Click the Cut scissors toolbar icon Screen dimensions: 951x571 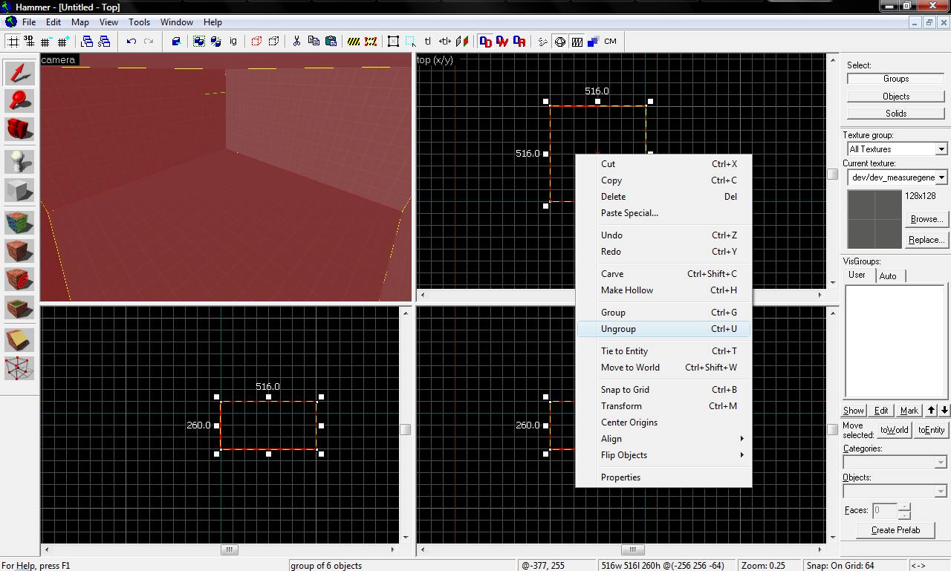(x=296, y=42)
